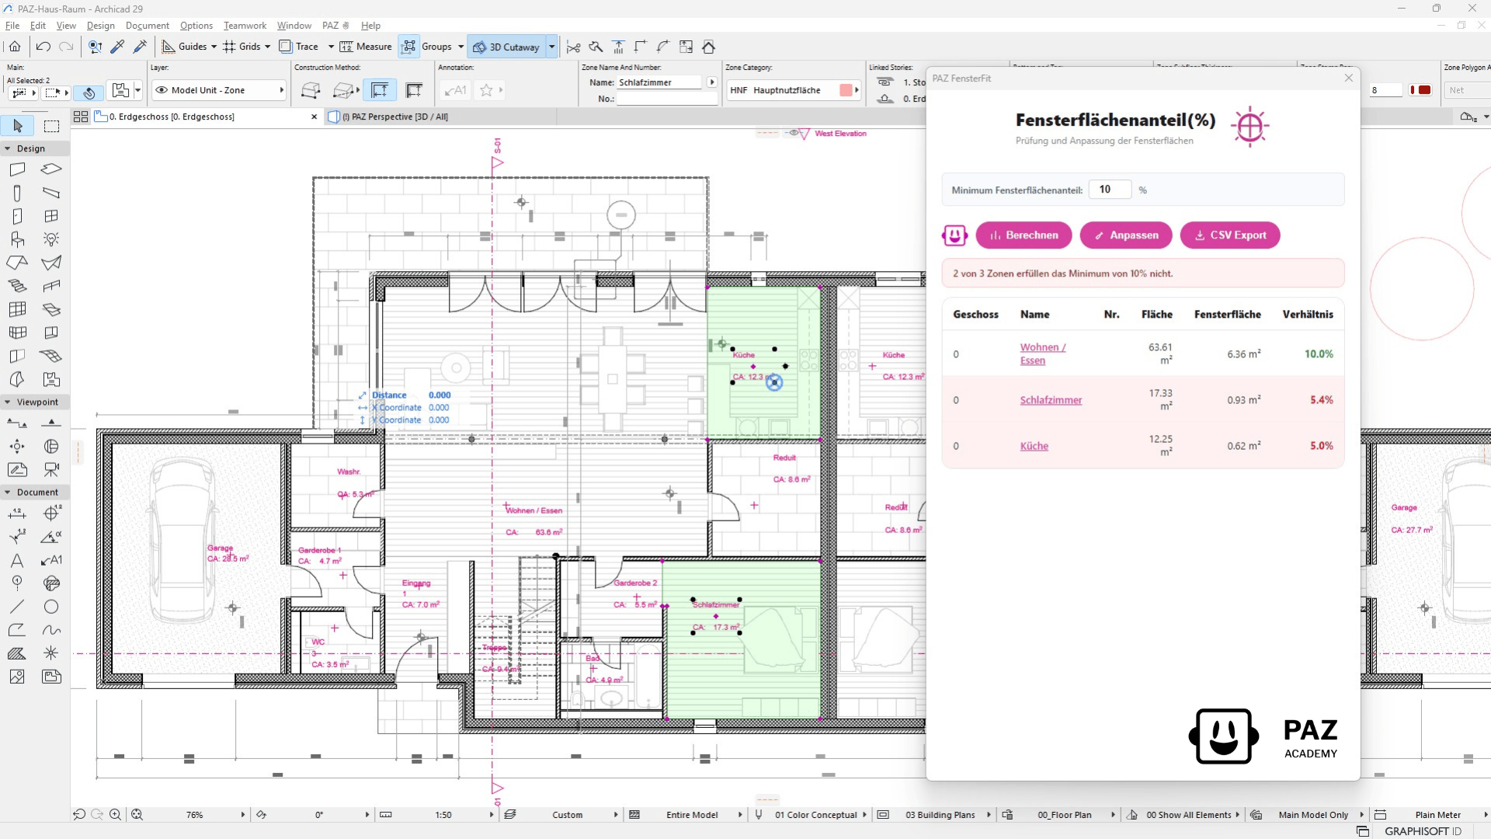Screen dimensions: 1491x839
Task: Select the Object (chair) tool
Action: click(x=17, y=239)
